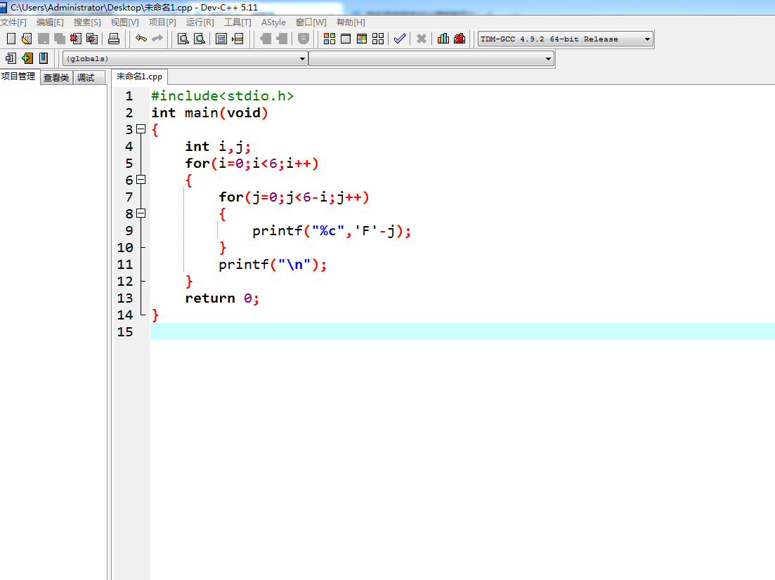Switch to the 查看类 panel tab
Viewport: 775px width, 580px height.
pos(56,77)
